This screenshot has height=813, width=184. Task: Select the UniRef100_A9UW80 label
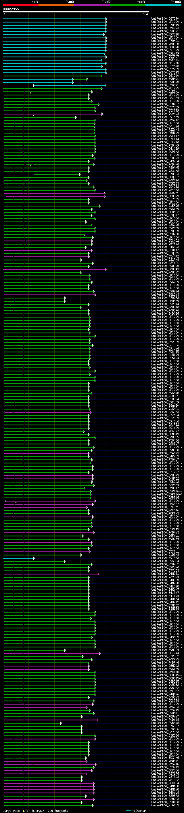coord(165,802)
